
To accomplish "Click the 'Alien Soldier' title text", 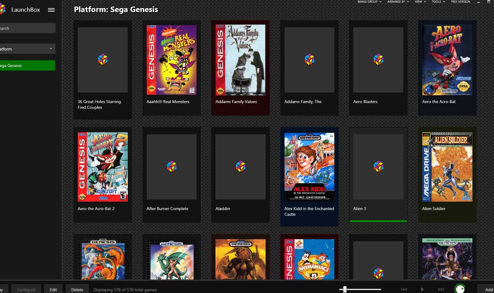I will 434,209.
